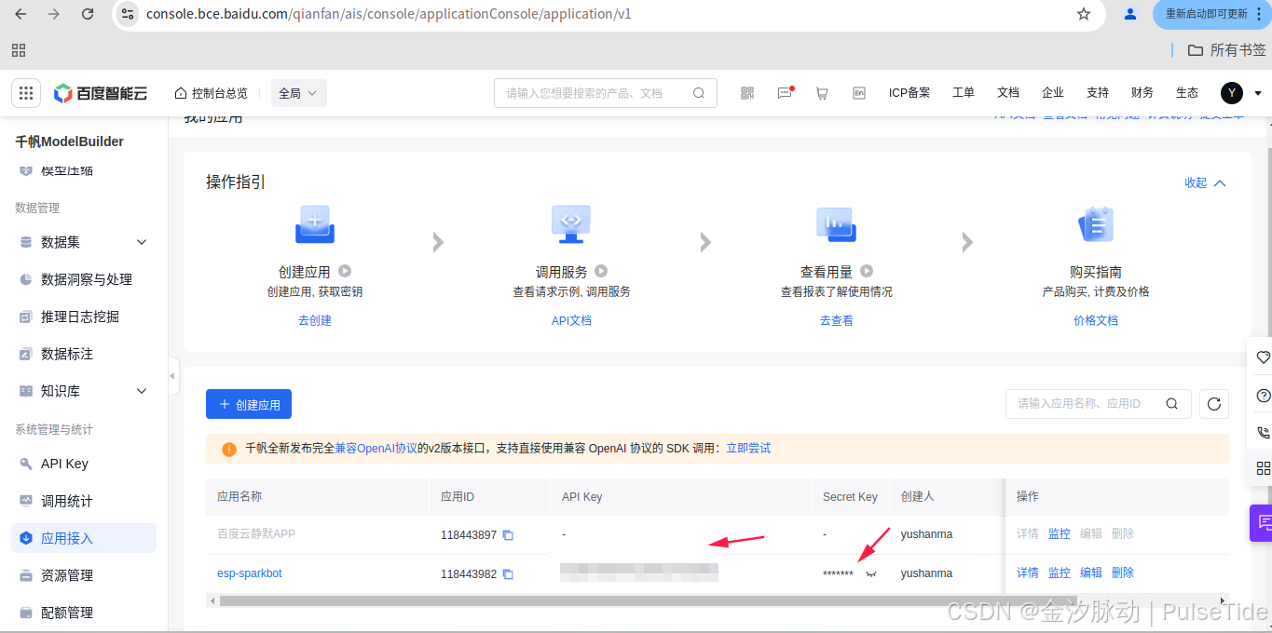Open the 全局 region dropdown
1272x633 pixels.
pyautogui.click(x=298, y=93)
